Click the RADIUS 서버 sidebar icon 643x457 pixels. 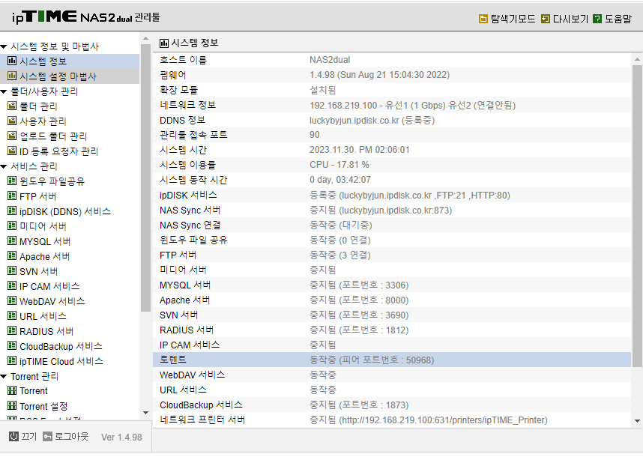coord(12,330)
